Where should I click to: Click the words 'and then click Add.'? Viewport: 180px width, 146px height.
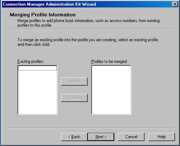coord(34,44)
